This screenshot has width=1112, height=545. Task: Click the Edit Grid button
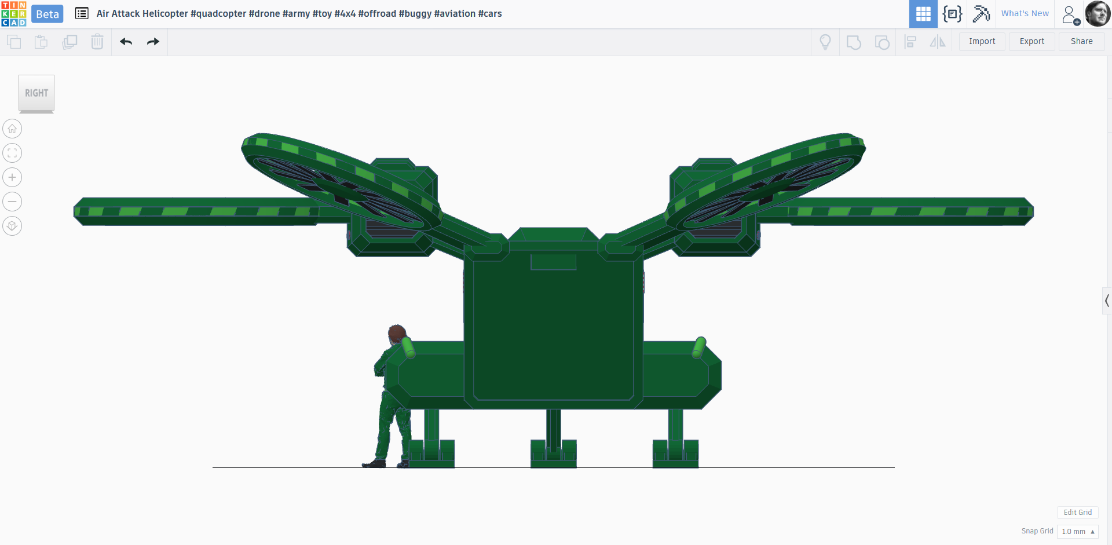pyautogui.click(x=1077, y=513)
